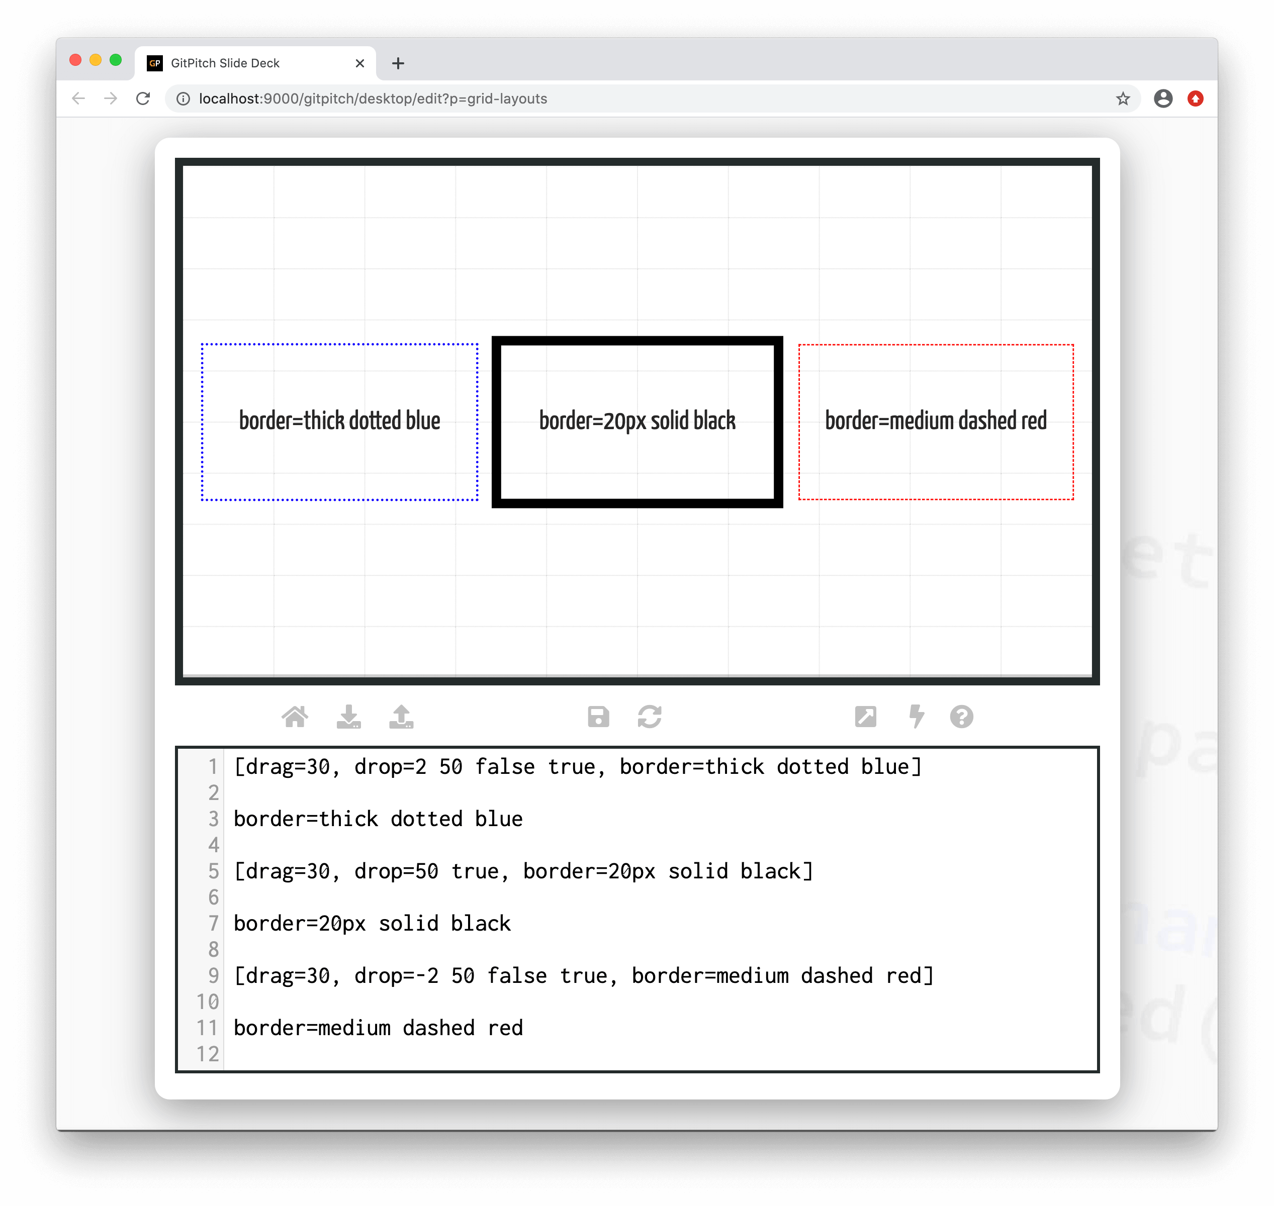Click editor line 3 'border=thick dotted blue'
The image size is (1274, 1206).
pyautogui.click(x=378, y=819)
